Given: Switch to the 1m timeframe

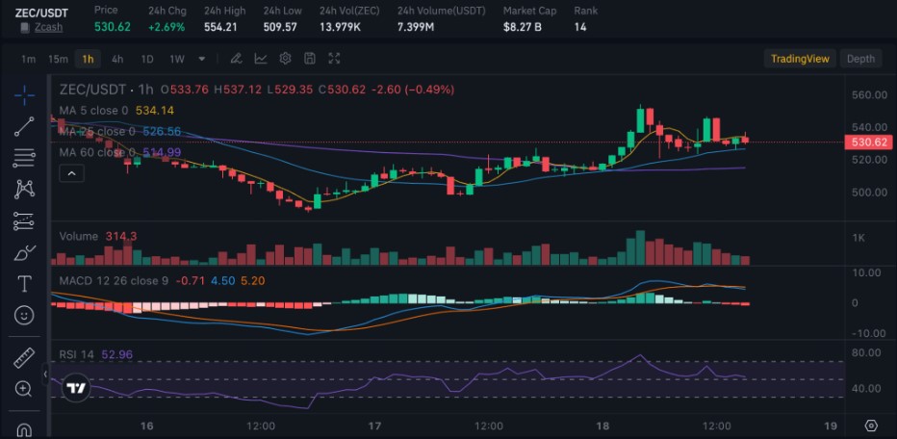Looking at the screenshot, I should pyautogui.click(x=28, y=59).
